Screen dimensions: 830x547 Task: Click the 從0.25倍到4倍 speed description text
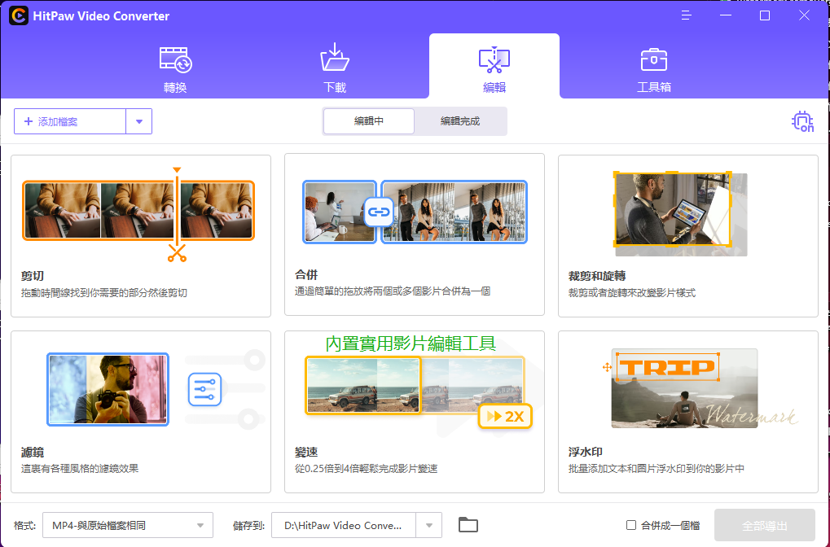(x=366, y=469)
